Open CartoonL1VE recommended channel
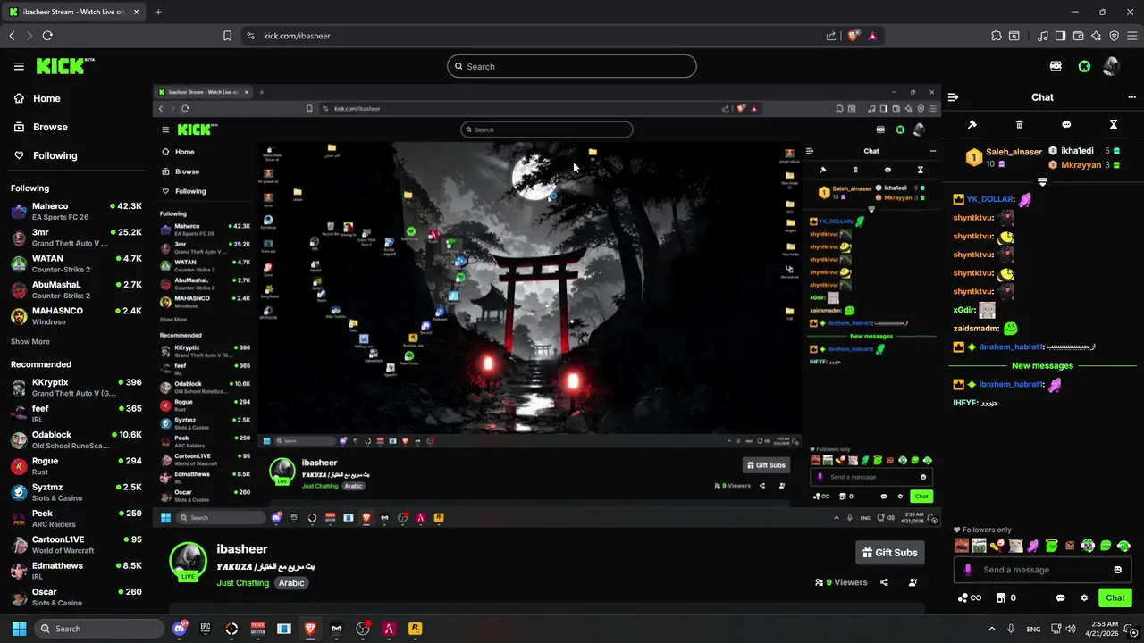The width and height of the screenshot is (1144, 643). 76,545
